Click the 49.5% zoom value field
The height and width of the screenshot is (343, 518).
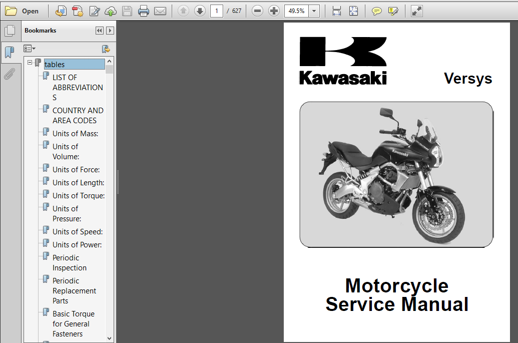pos(297,11)
